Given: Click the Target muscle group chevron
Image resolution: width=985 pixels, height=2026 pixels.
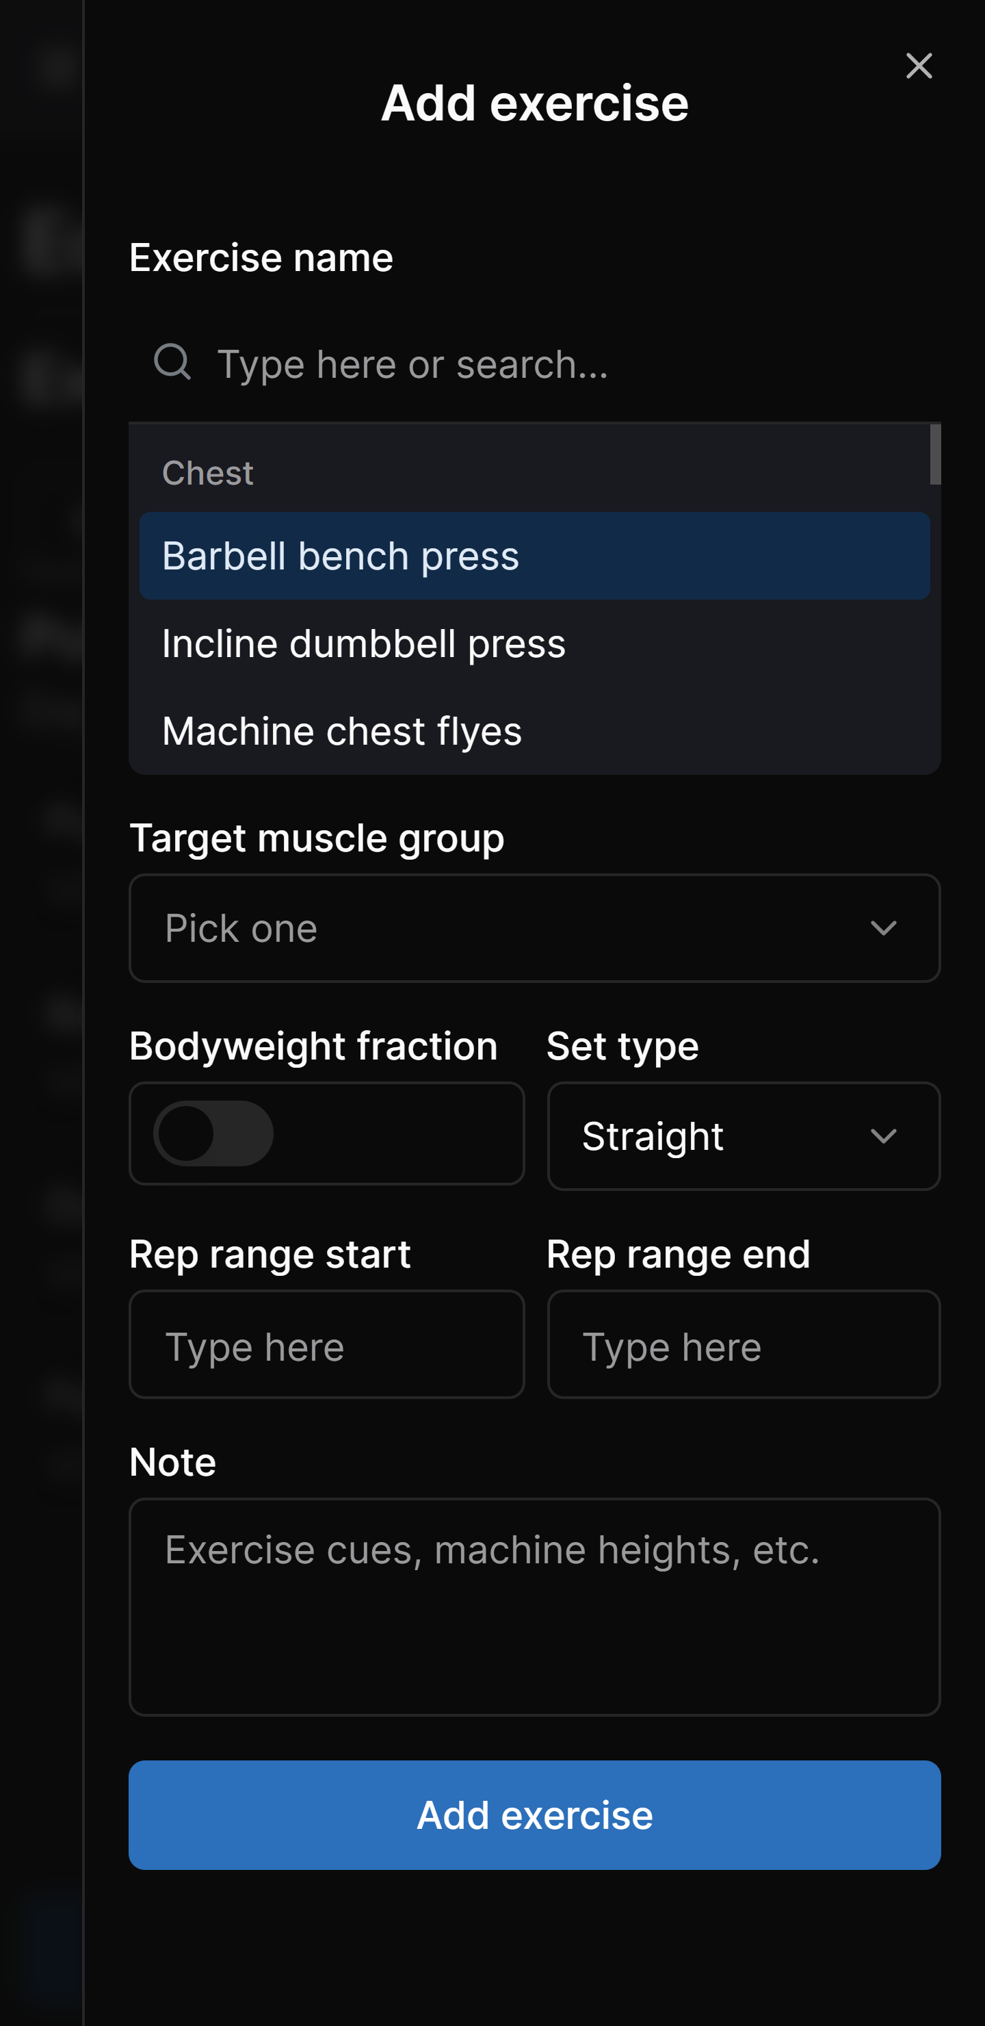Looking at the screenshot, I should pos(884,929).
